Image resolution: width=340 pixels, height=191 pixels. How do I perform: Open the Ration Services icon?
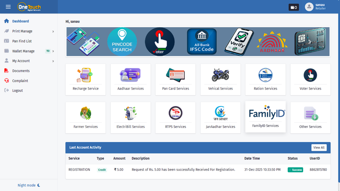pos(265,75)
